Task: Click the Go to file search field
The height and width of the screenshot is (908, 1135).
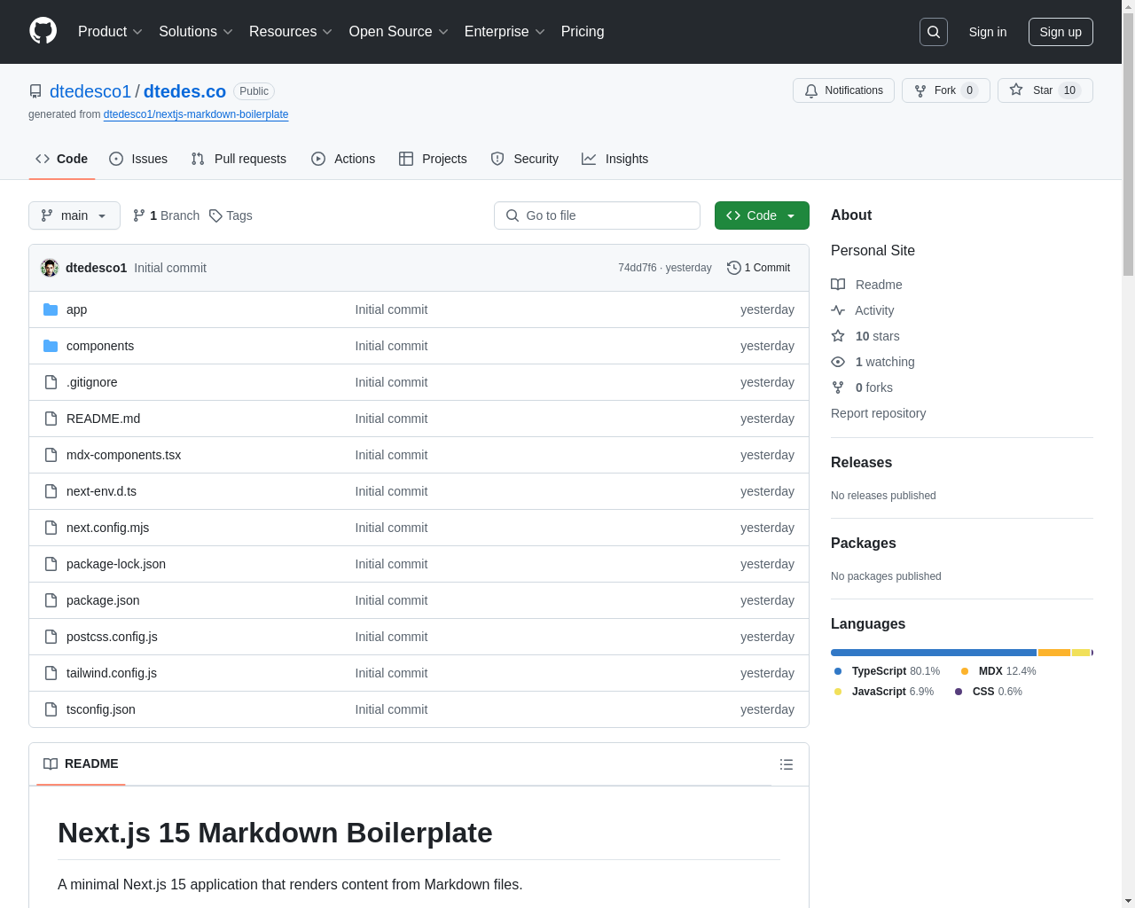Action: click(x=597, y=215)
